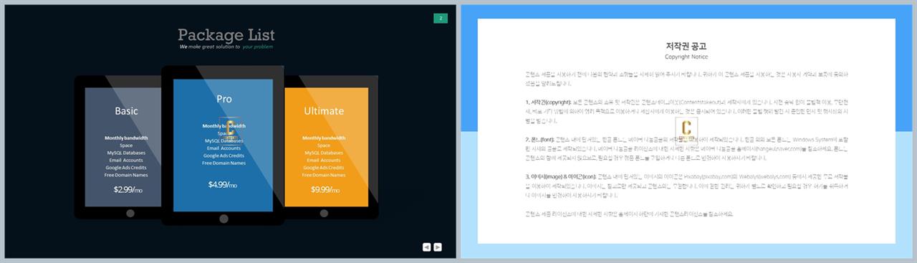Click the $2.99/mo price

[128, 190]
